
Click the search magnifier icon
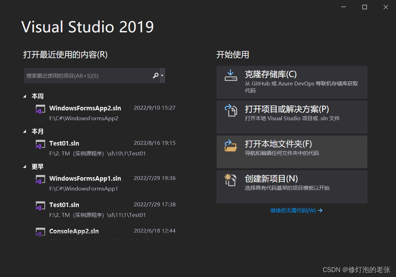click(x=156, y=76)
